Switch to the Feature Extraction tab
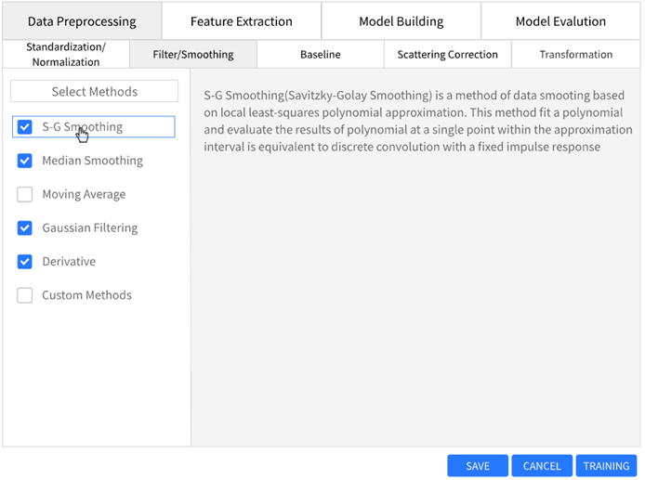Image resolution: width=645 pixels, height=480 pixels. pyautogui.click(x=242, y=21)
